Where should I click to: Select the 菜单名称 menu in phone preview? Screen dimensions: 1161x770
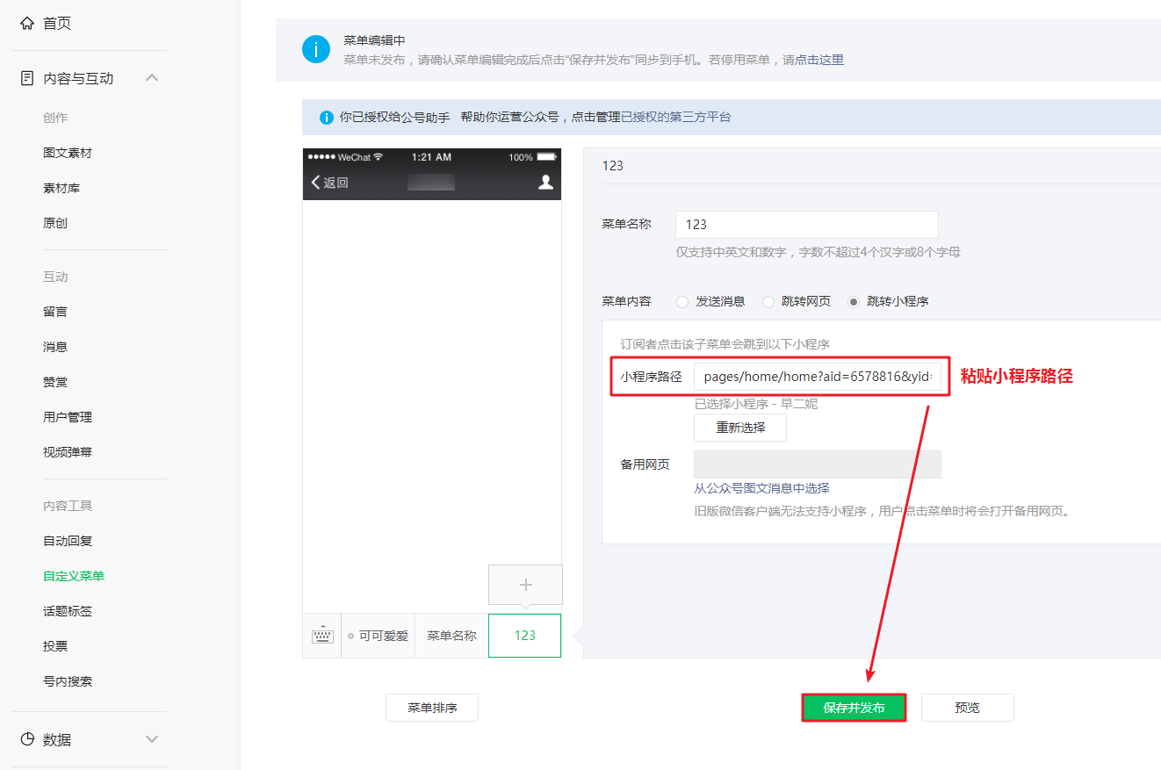[x=451, y=636]
